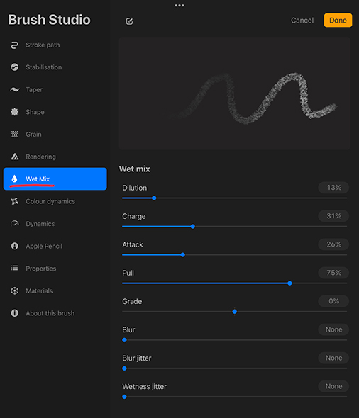The height and width of the screenshot is (418, 359).
Task: Tap the drawing pad edit icon
Action: (129, 21)
